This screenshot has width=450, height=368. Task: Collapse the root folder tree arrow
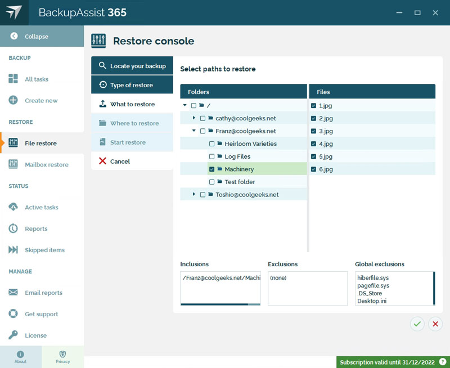(x=185, y=105)
